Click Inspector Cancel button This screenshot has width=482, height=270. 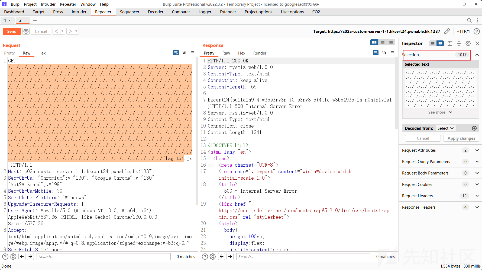tap(423, 138)
